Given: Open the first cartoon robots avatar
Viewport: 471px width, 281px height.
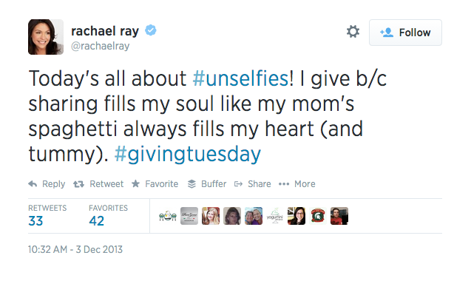Looking at the screenshot, I should [168, 216].
